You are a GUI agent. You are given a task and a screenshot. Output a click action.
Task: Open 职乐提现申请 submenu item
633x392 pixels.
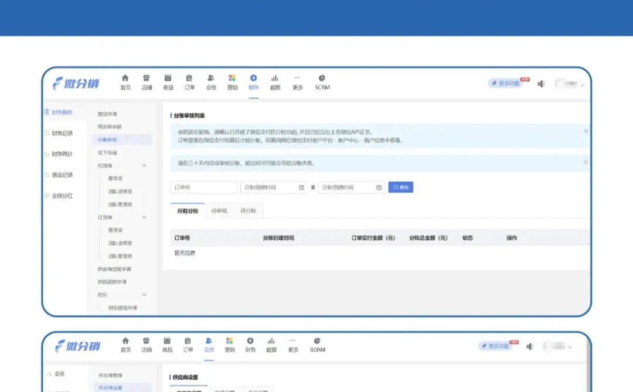122,308
